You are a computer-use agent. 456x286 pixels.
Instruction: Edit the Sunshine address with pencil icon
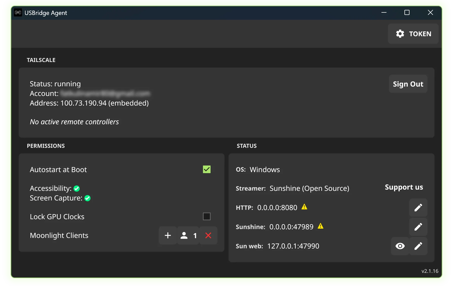418,227
